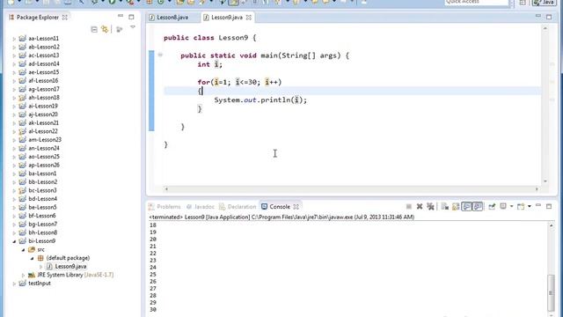Expand the ba-Lesson1 project

click(14, 173)
